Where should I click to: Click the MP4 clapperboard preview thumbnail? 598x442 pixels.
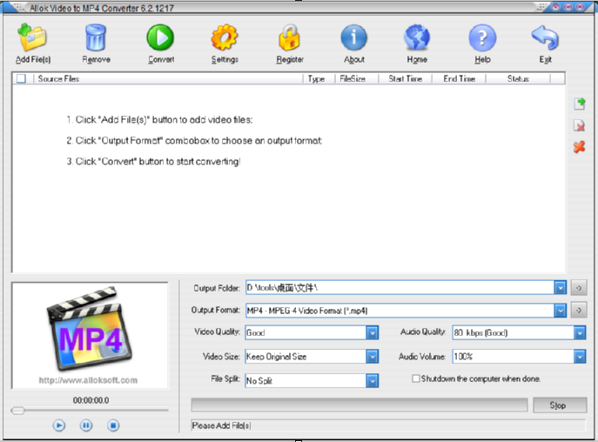point(90,329)
